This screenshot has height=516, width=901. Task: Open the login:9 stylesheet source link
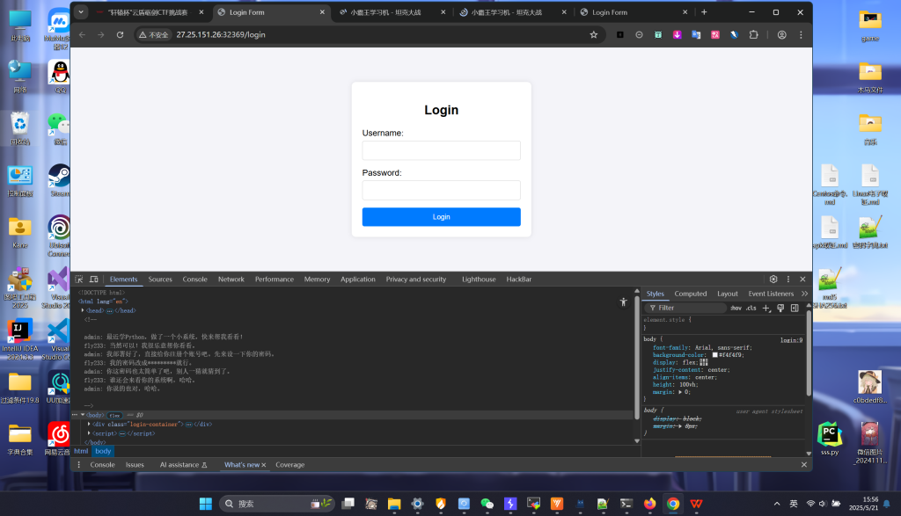pos(791,340)
